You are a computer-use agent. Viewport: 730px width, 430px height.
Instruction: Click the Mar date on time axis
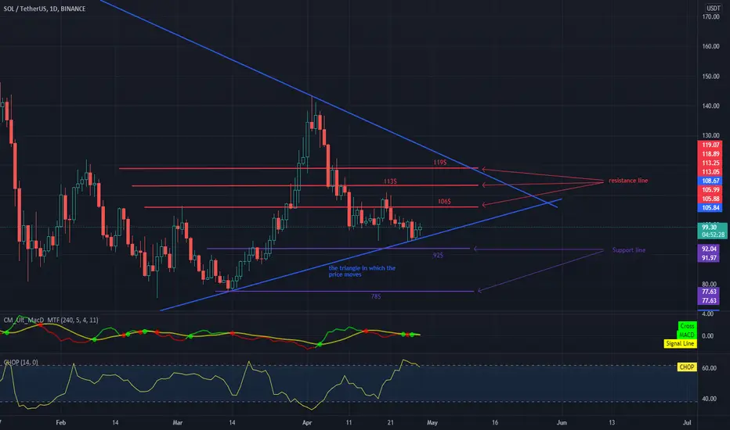177,422
